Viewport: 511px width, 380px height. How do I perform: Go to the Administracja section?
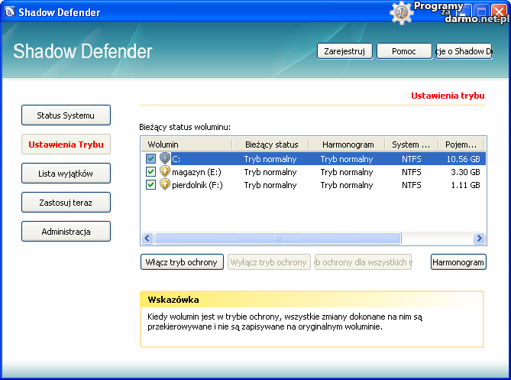(x=66, y=232)
